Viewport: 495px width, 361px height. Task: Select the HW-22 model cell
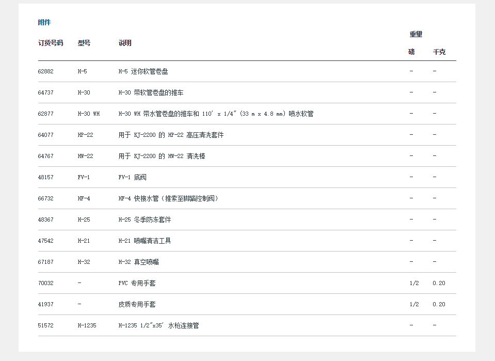pos(86,156)
